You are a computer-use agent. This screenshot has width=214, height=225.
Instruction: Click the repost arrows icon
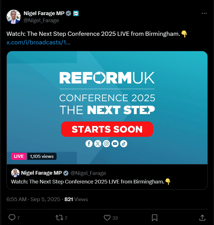(x=59, y=218)
